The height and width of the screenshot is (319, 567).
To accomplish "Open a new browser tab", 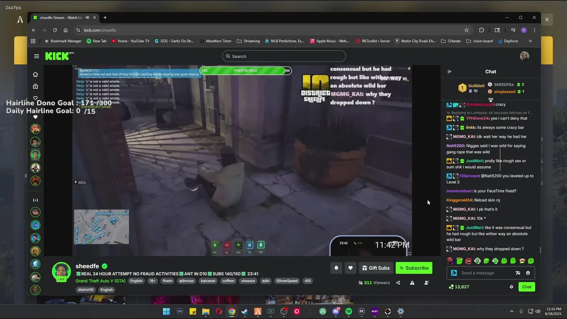I will coord(105,18).
